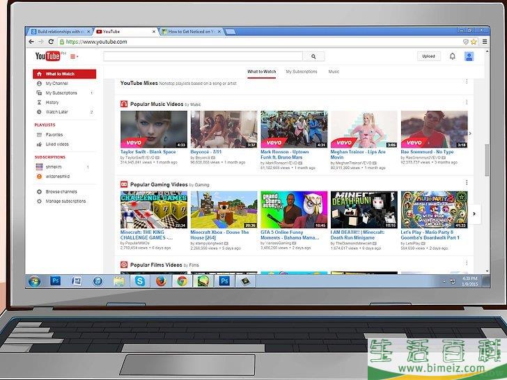This screenshot has width=507, height=380.
Task: Open the guide menu icon beside the logo
Action: (74, 56)
